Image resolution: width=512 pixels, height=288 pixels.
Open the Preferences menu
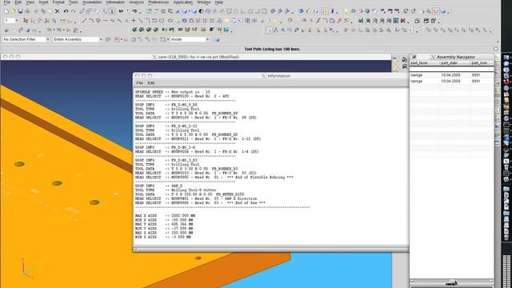158,2
